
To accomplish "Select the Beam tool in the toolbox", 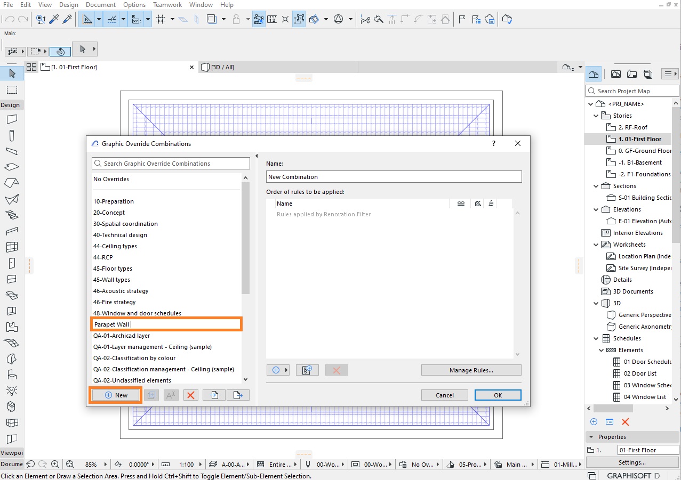I will [x=12, y=152].
